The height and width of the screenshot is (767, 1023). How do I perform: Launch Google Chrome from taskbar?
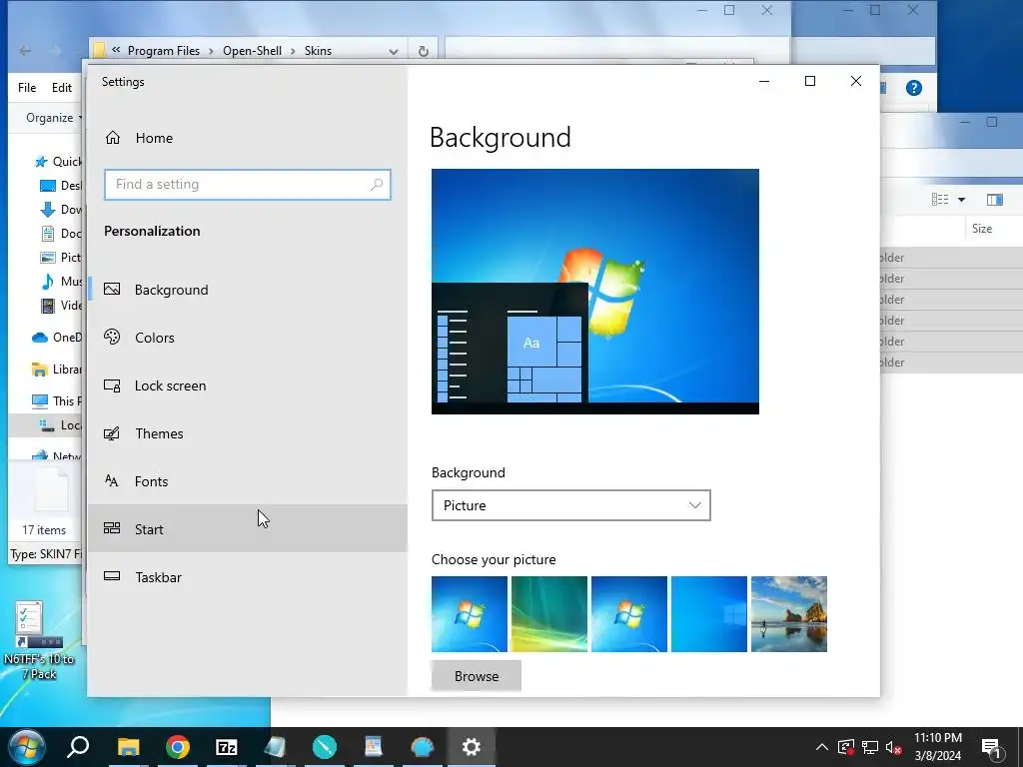(178, 747)
